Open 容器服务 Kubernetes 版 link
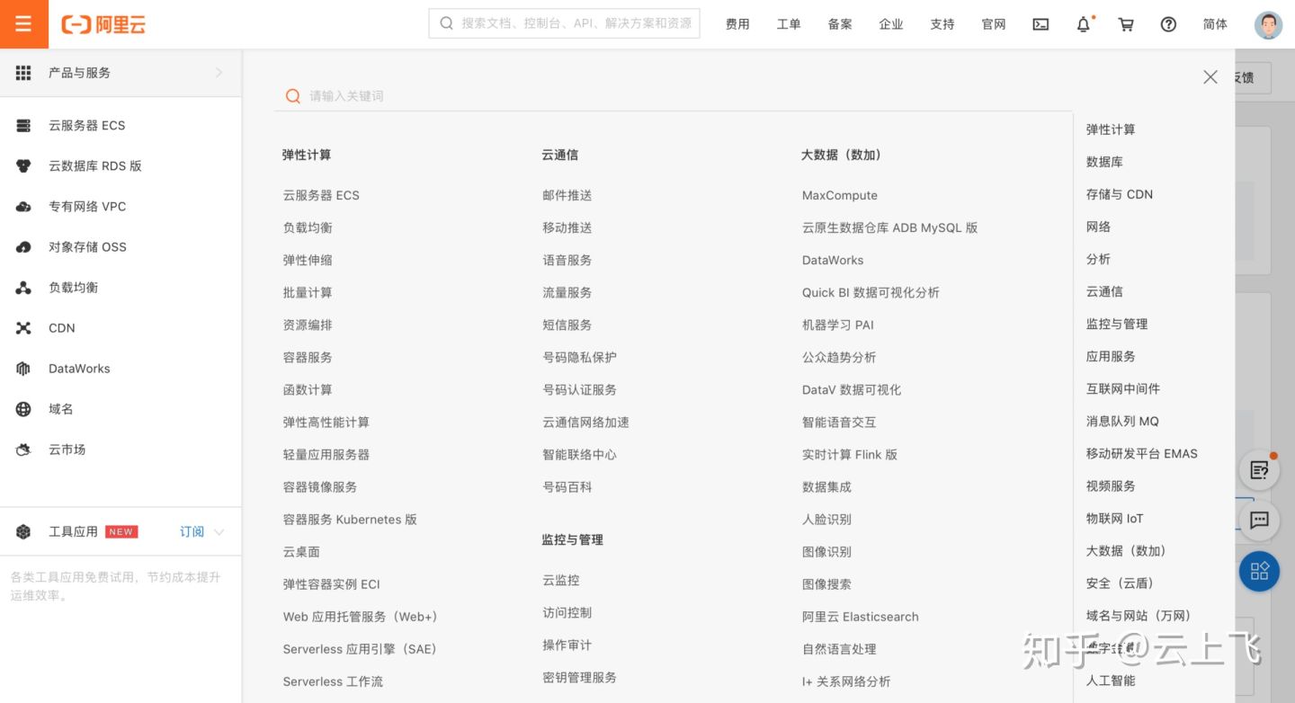This screenshot has height=703, width=1295. 350,520
